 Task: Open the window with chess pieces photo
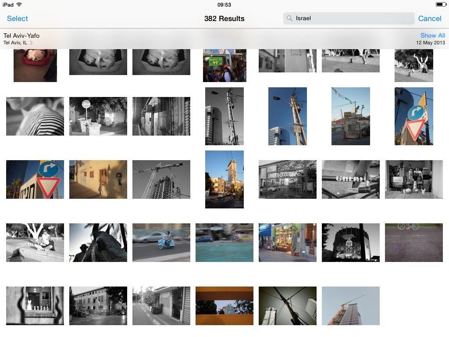click(x=35, y=306)
